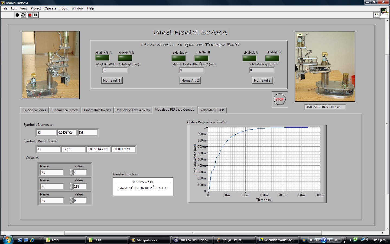Click the horizontal scrollbar at window bottom
This screenshot has width=390, height=244.
pos(193,233)
